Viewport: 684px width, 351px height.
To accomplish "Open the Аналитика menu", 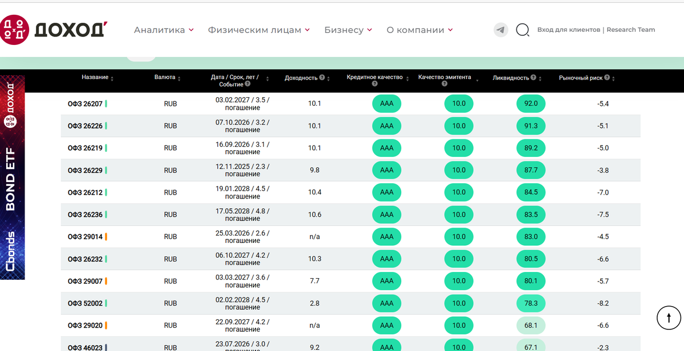I will click(164, 30).
